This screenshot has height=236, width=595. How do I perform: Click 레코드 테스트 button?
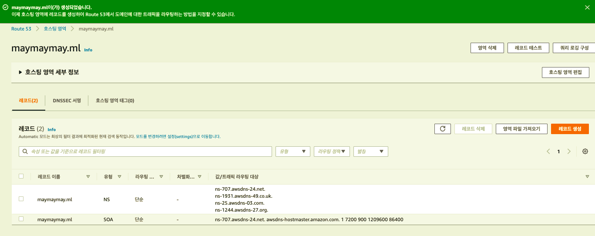point(528,48)
